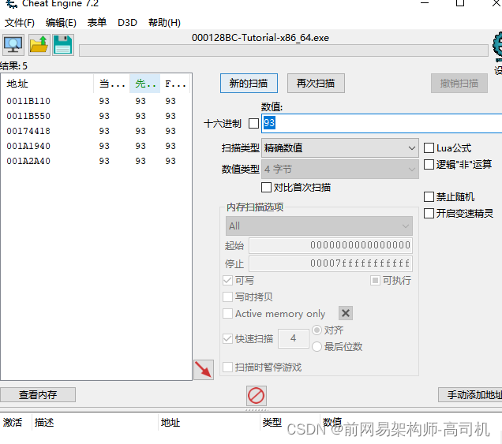Enable the 逻辑"非"运算 checkbox

pyautogui.click(x=429, y=164)
